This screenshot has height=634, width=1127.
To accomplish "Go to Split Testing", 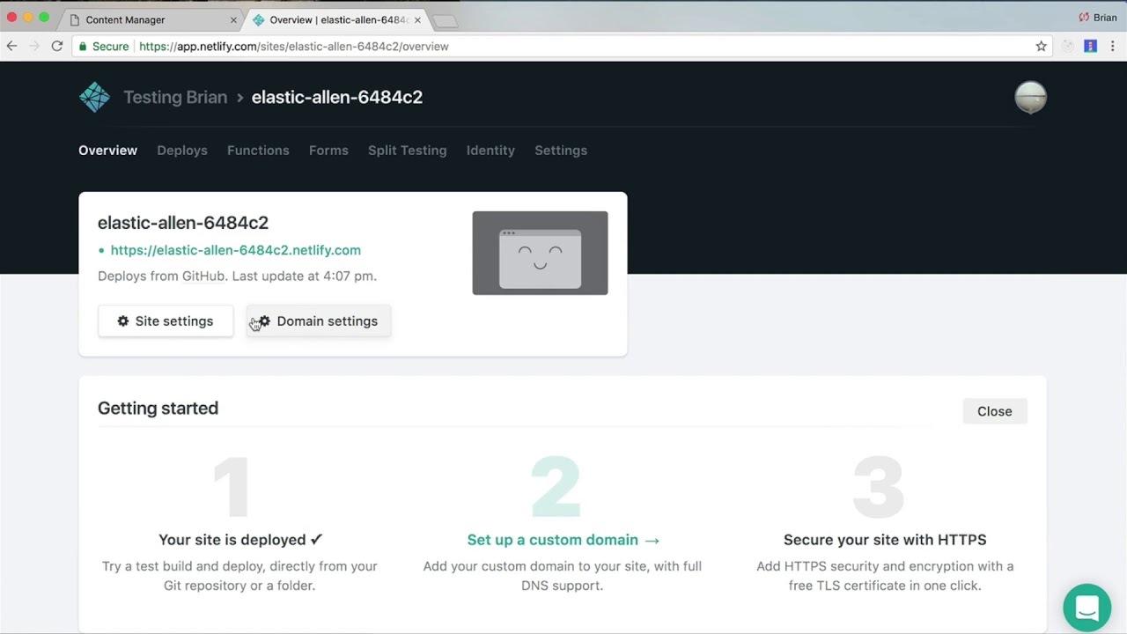I will pos(407,150).
